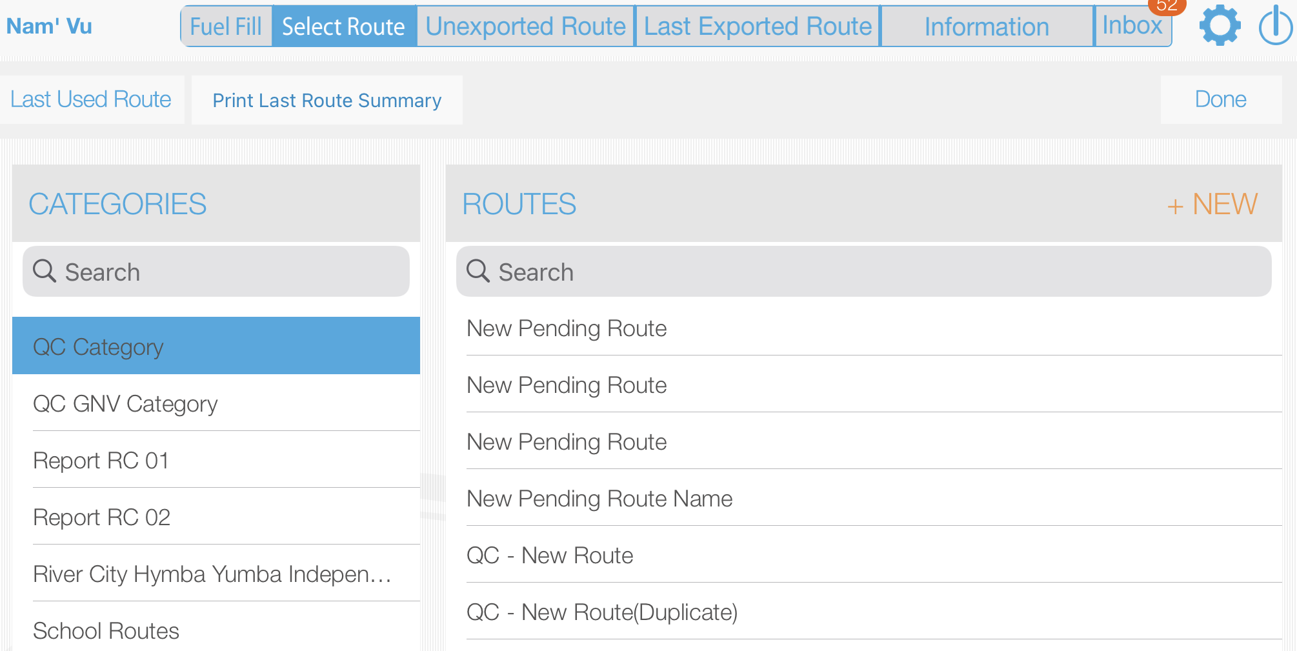1297x651 pixels.
Task: Switch to the Fuel Fill tab
Action: coord(225,26)
